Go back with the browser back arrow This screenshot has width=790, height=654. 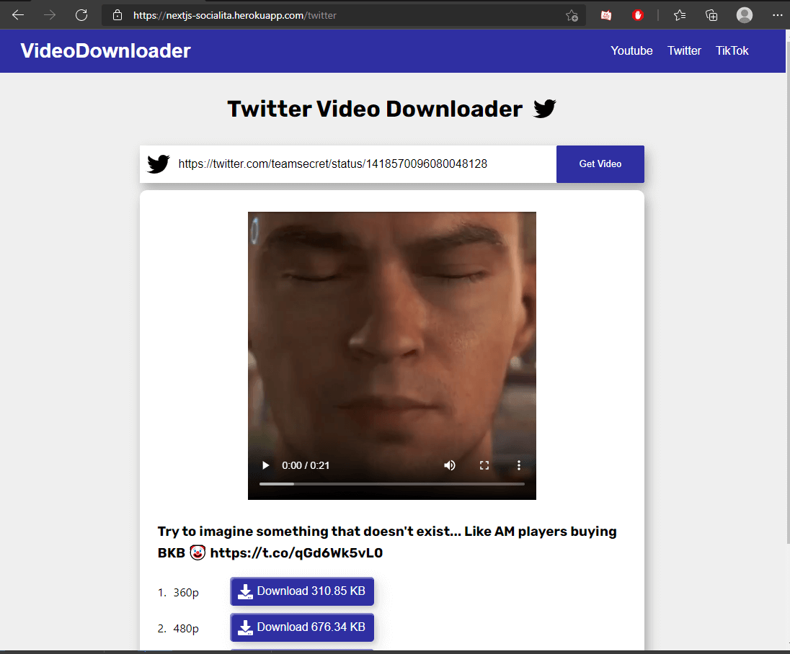pos(18,15)
